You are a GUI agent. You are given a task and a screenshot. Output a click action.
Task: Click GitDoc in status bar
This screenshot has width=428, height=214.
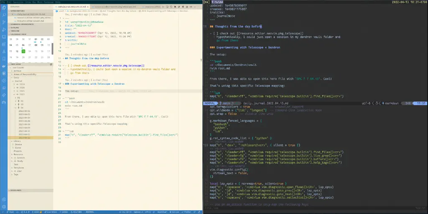coord(64,212)
